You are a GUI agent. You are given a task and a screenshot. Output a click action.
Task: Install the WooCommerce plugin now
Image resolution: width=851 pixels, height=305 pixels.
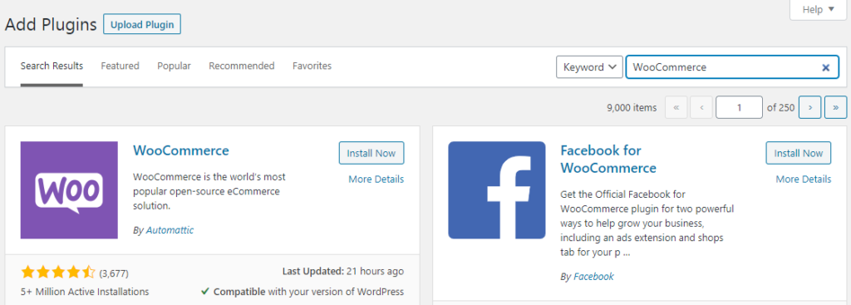coord(371,153)
